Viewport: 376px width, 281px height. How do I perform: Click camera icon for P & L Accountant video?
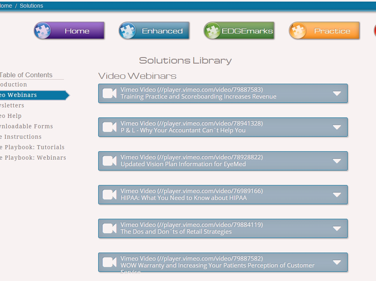[110, 127]
